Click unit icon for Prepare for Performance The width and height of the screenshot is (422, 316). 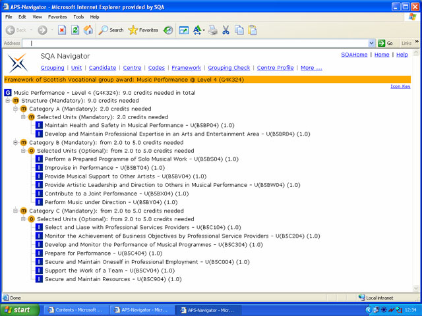[x=39, y=253]
